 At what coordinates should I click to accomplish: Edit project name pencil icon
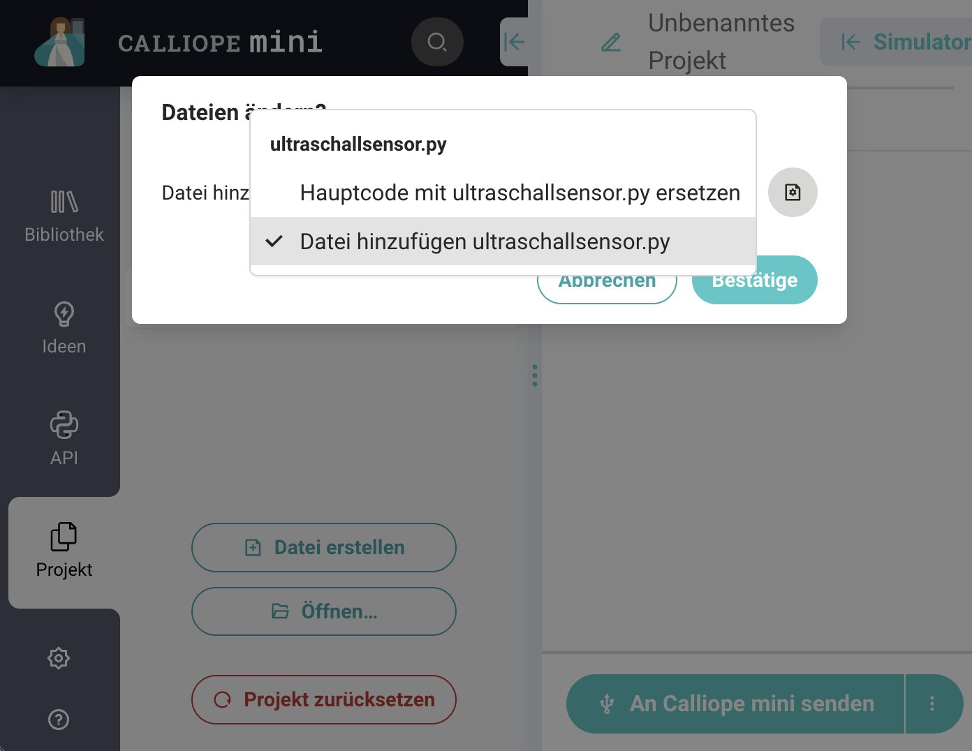tap(611, 43)
